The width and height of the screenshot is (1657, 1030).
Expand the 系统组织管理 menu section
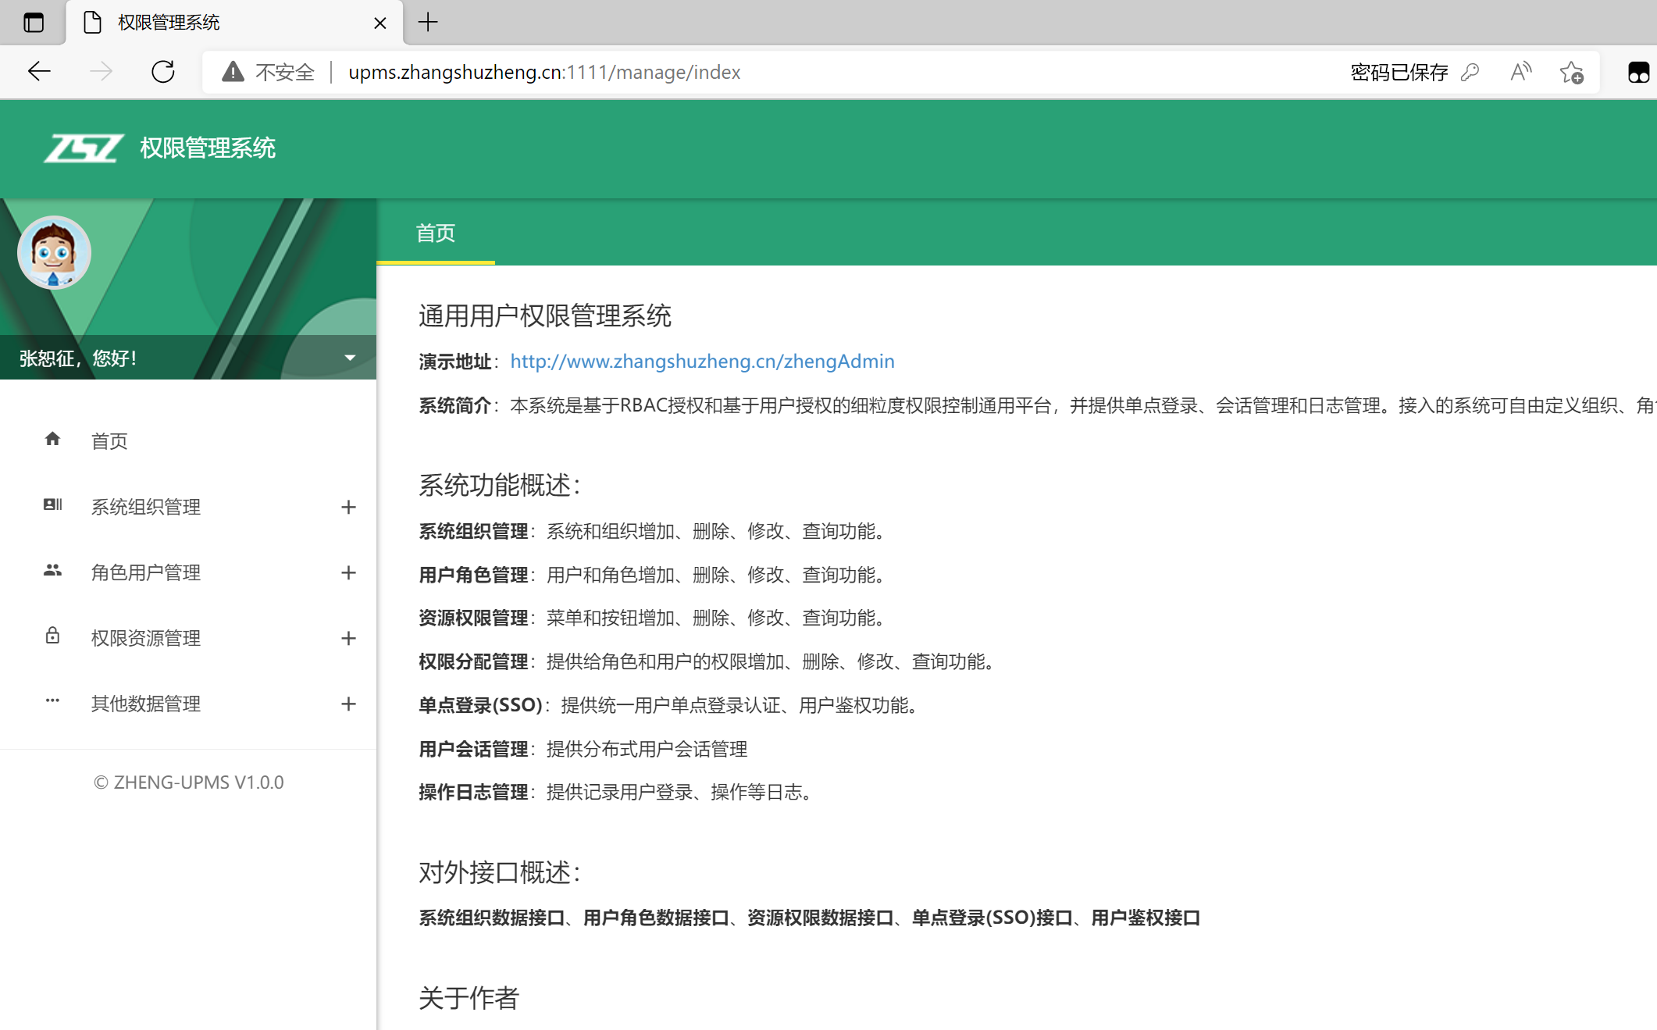pyautogui.click(x=349, y=507)
